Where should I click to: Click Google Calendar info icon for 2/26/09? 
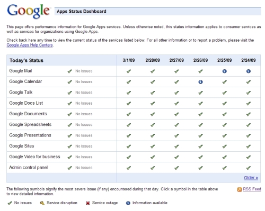tap(200, 82)
